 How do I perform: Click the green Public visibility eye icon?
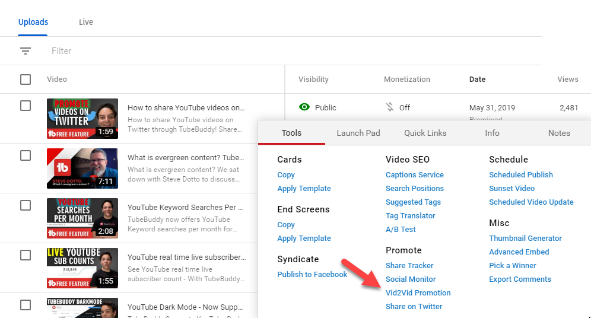coord(304,107)
